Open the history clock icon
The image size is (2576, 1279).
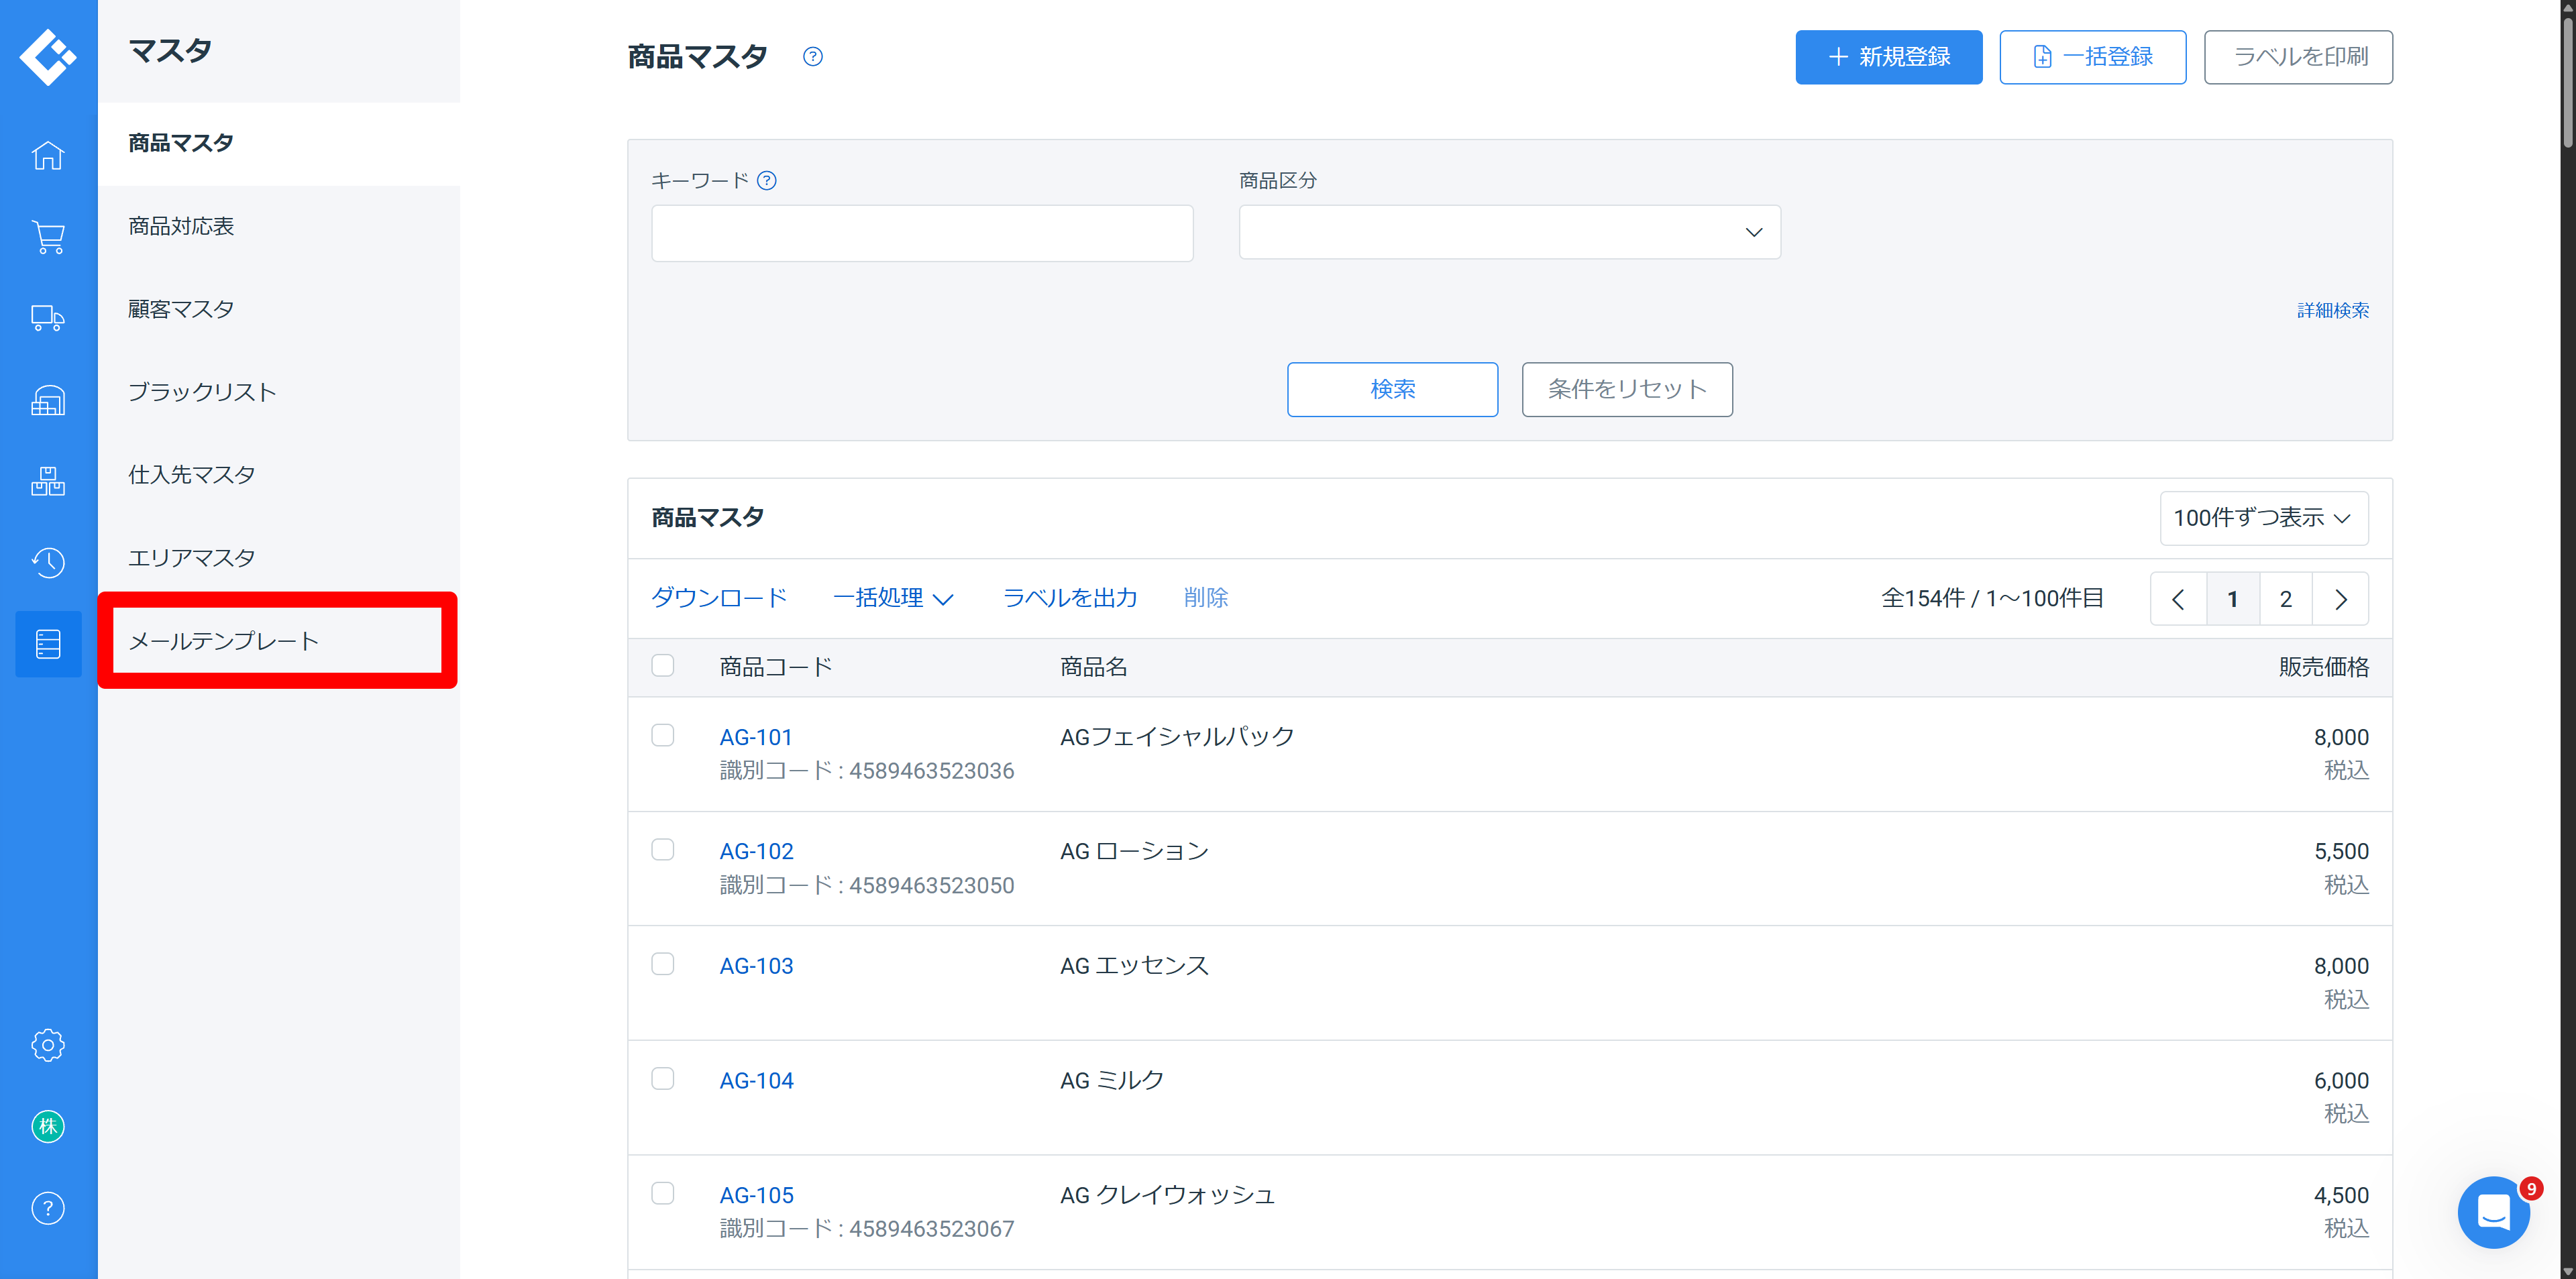(x=48, y=563)
